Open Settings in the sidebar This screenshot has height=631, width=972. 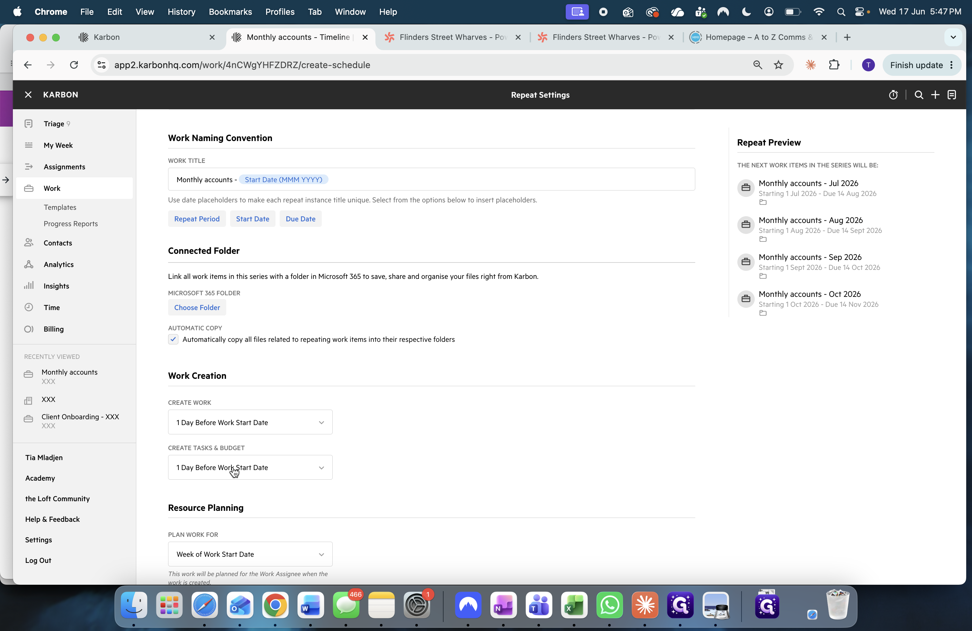39,540
